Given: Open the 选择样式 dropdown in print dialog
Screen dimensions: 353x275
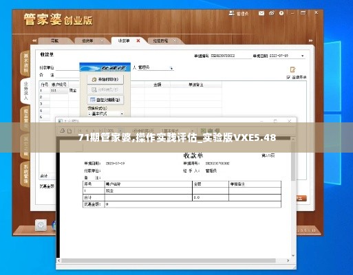Looking at the screenshot, I should click(x=122, y=113).
